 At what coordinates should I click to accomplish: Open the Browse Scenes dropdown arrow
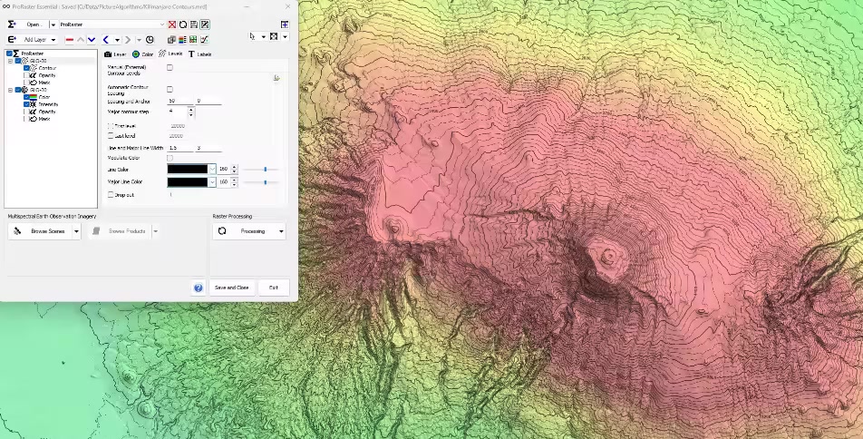(76, 231)
